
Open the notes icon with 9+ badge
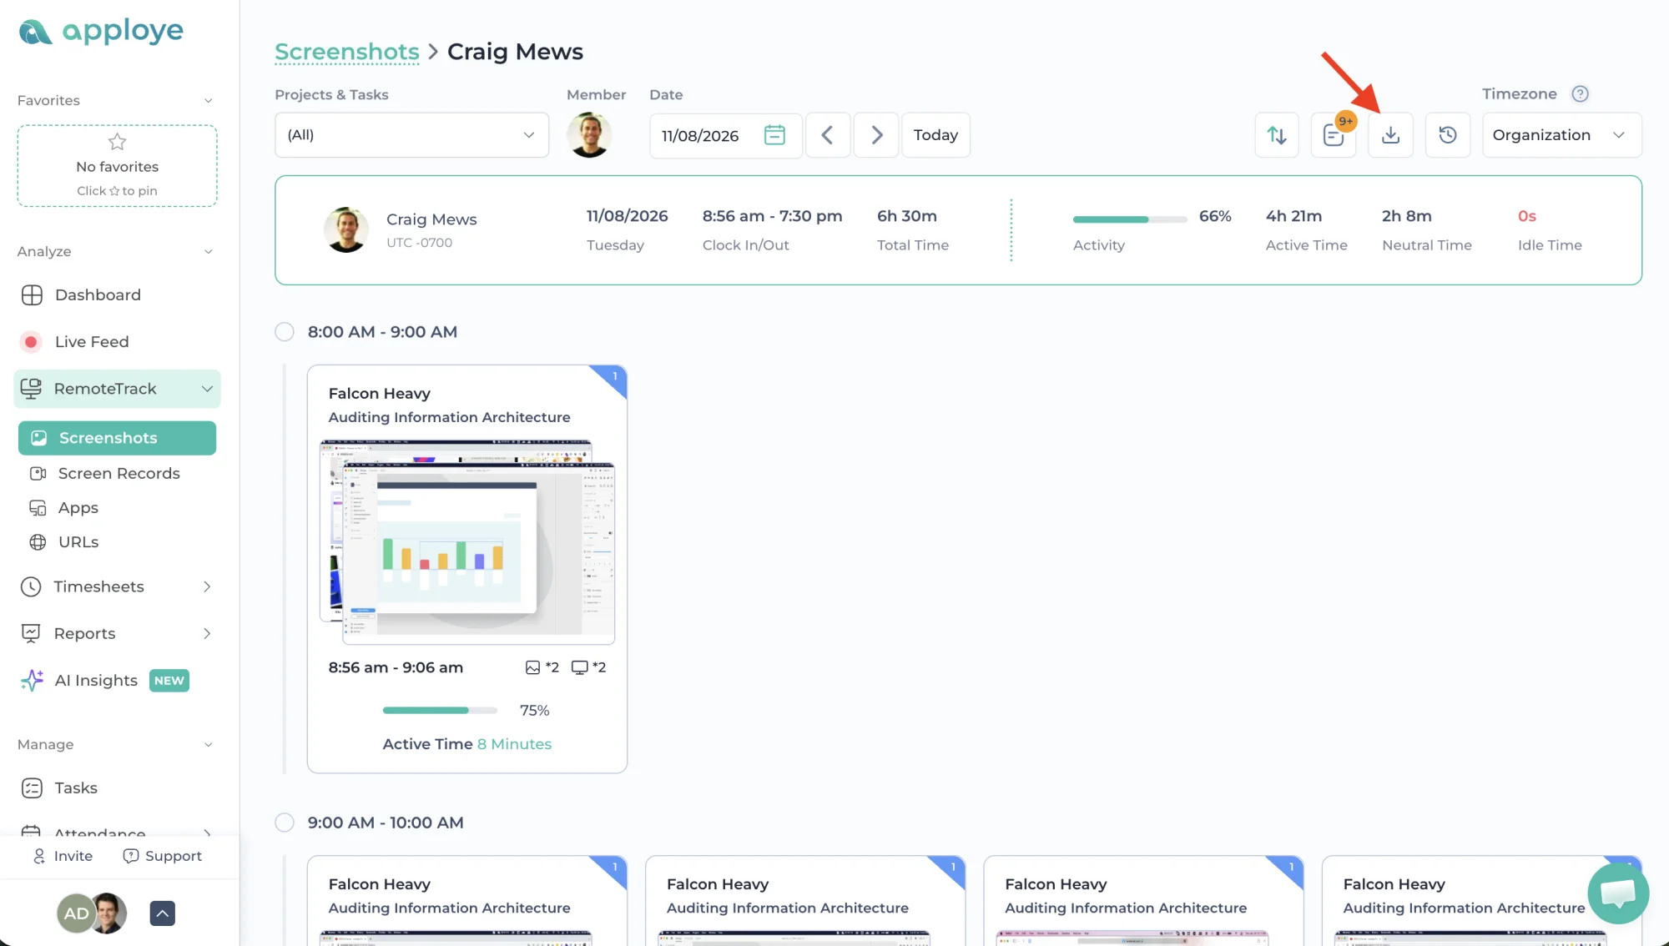tap(1334, 135)
